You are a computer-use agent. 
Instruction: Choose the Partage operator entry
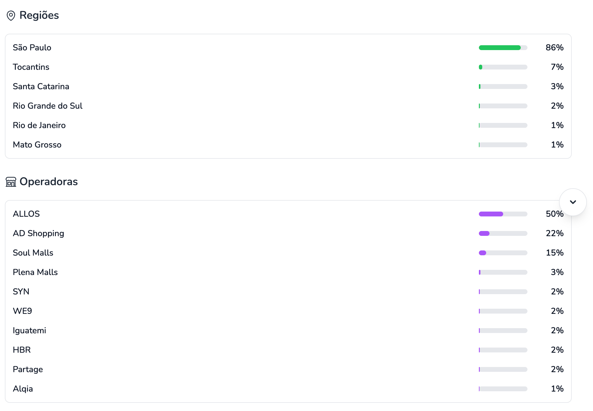click(28, 369)
